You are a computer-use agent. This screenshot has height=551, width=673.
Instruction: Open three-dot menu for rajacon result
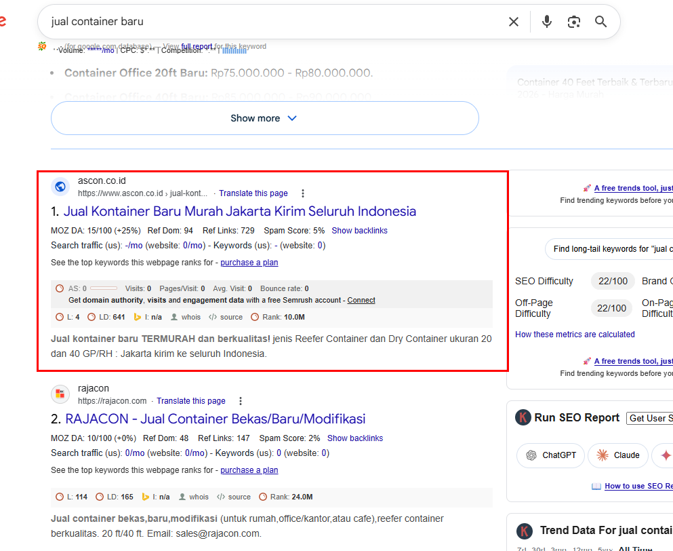(x=240, y=401)
